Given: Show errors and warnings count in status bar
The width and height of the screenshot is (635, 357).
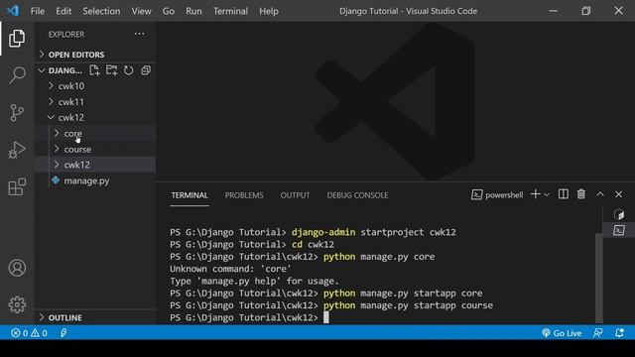Looking at the screenshot, I should coord(29,333).
